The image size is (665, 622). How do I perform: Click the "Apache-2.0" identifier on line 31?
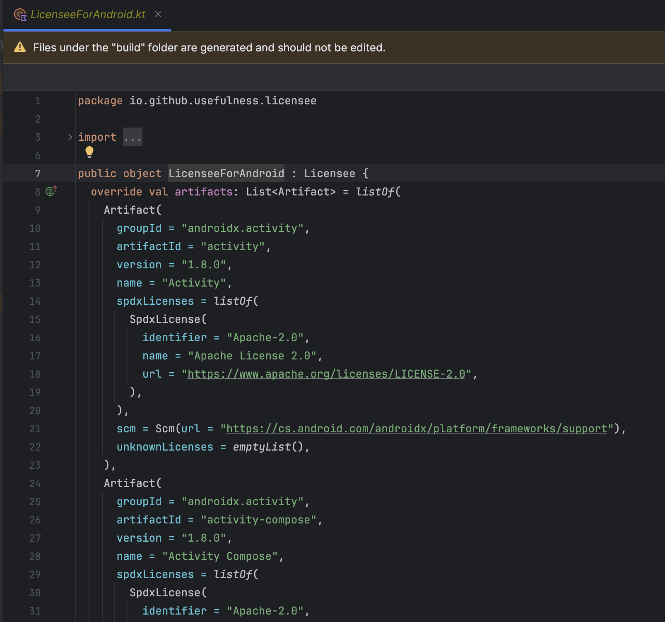coord(265,611)
